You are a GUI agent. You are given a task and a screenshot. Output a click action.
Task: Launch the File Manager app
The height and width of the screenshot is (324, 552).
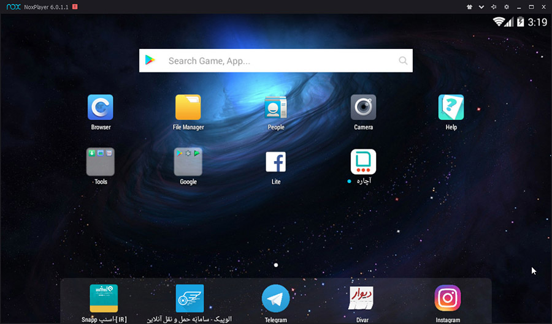click(188, 108)
